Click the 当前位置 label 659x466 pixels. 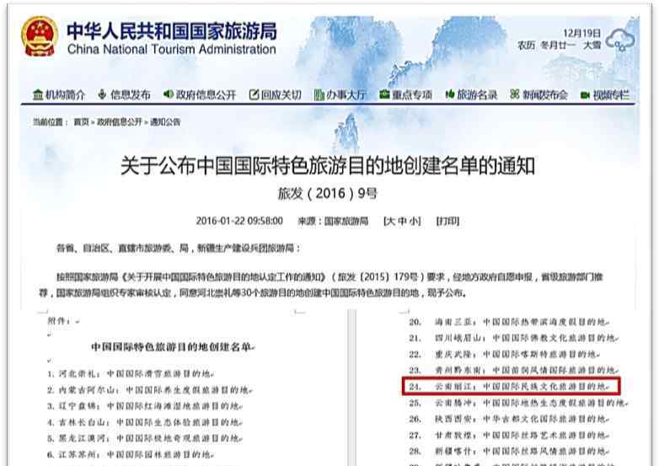(x=47, y=122)
